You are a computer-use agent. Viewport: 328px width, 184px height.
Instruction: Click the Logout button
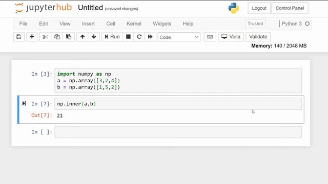pos(259,8)
